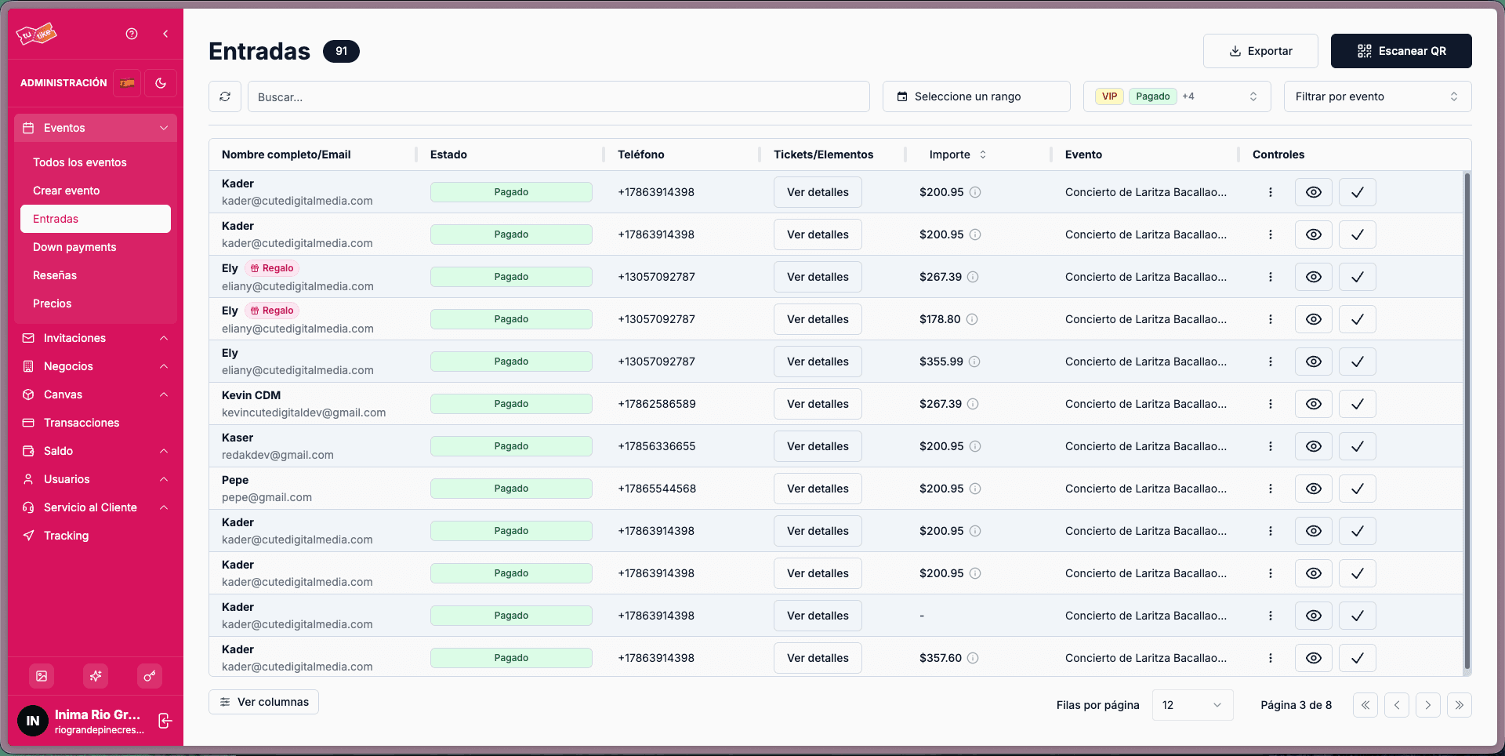Toggle dark mode with the moon icon
The height and width of the screenshot is (756, 1505).
pos(161,83)
